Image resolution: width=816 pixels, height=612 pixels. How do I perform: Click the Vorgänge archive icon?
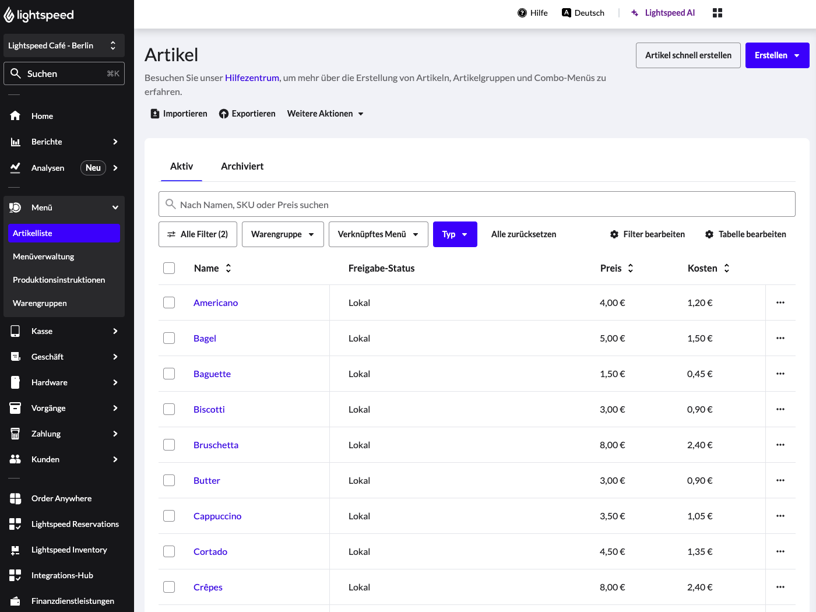pos(15,408)
